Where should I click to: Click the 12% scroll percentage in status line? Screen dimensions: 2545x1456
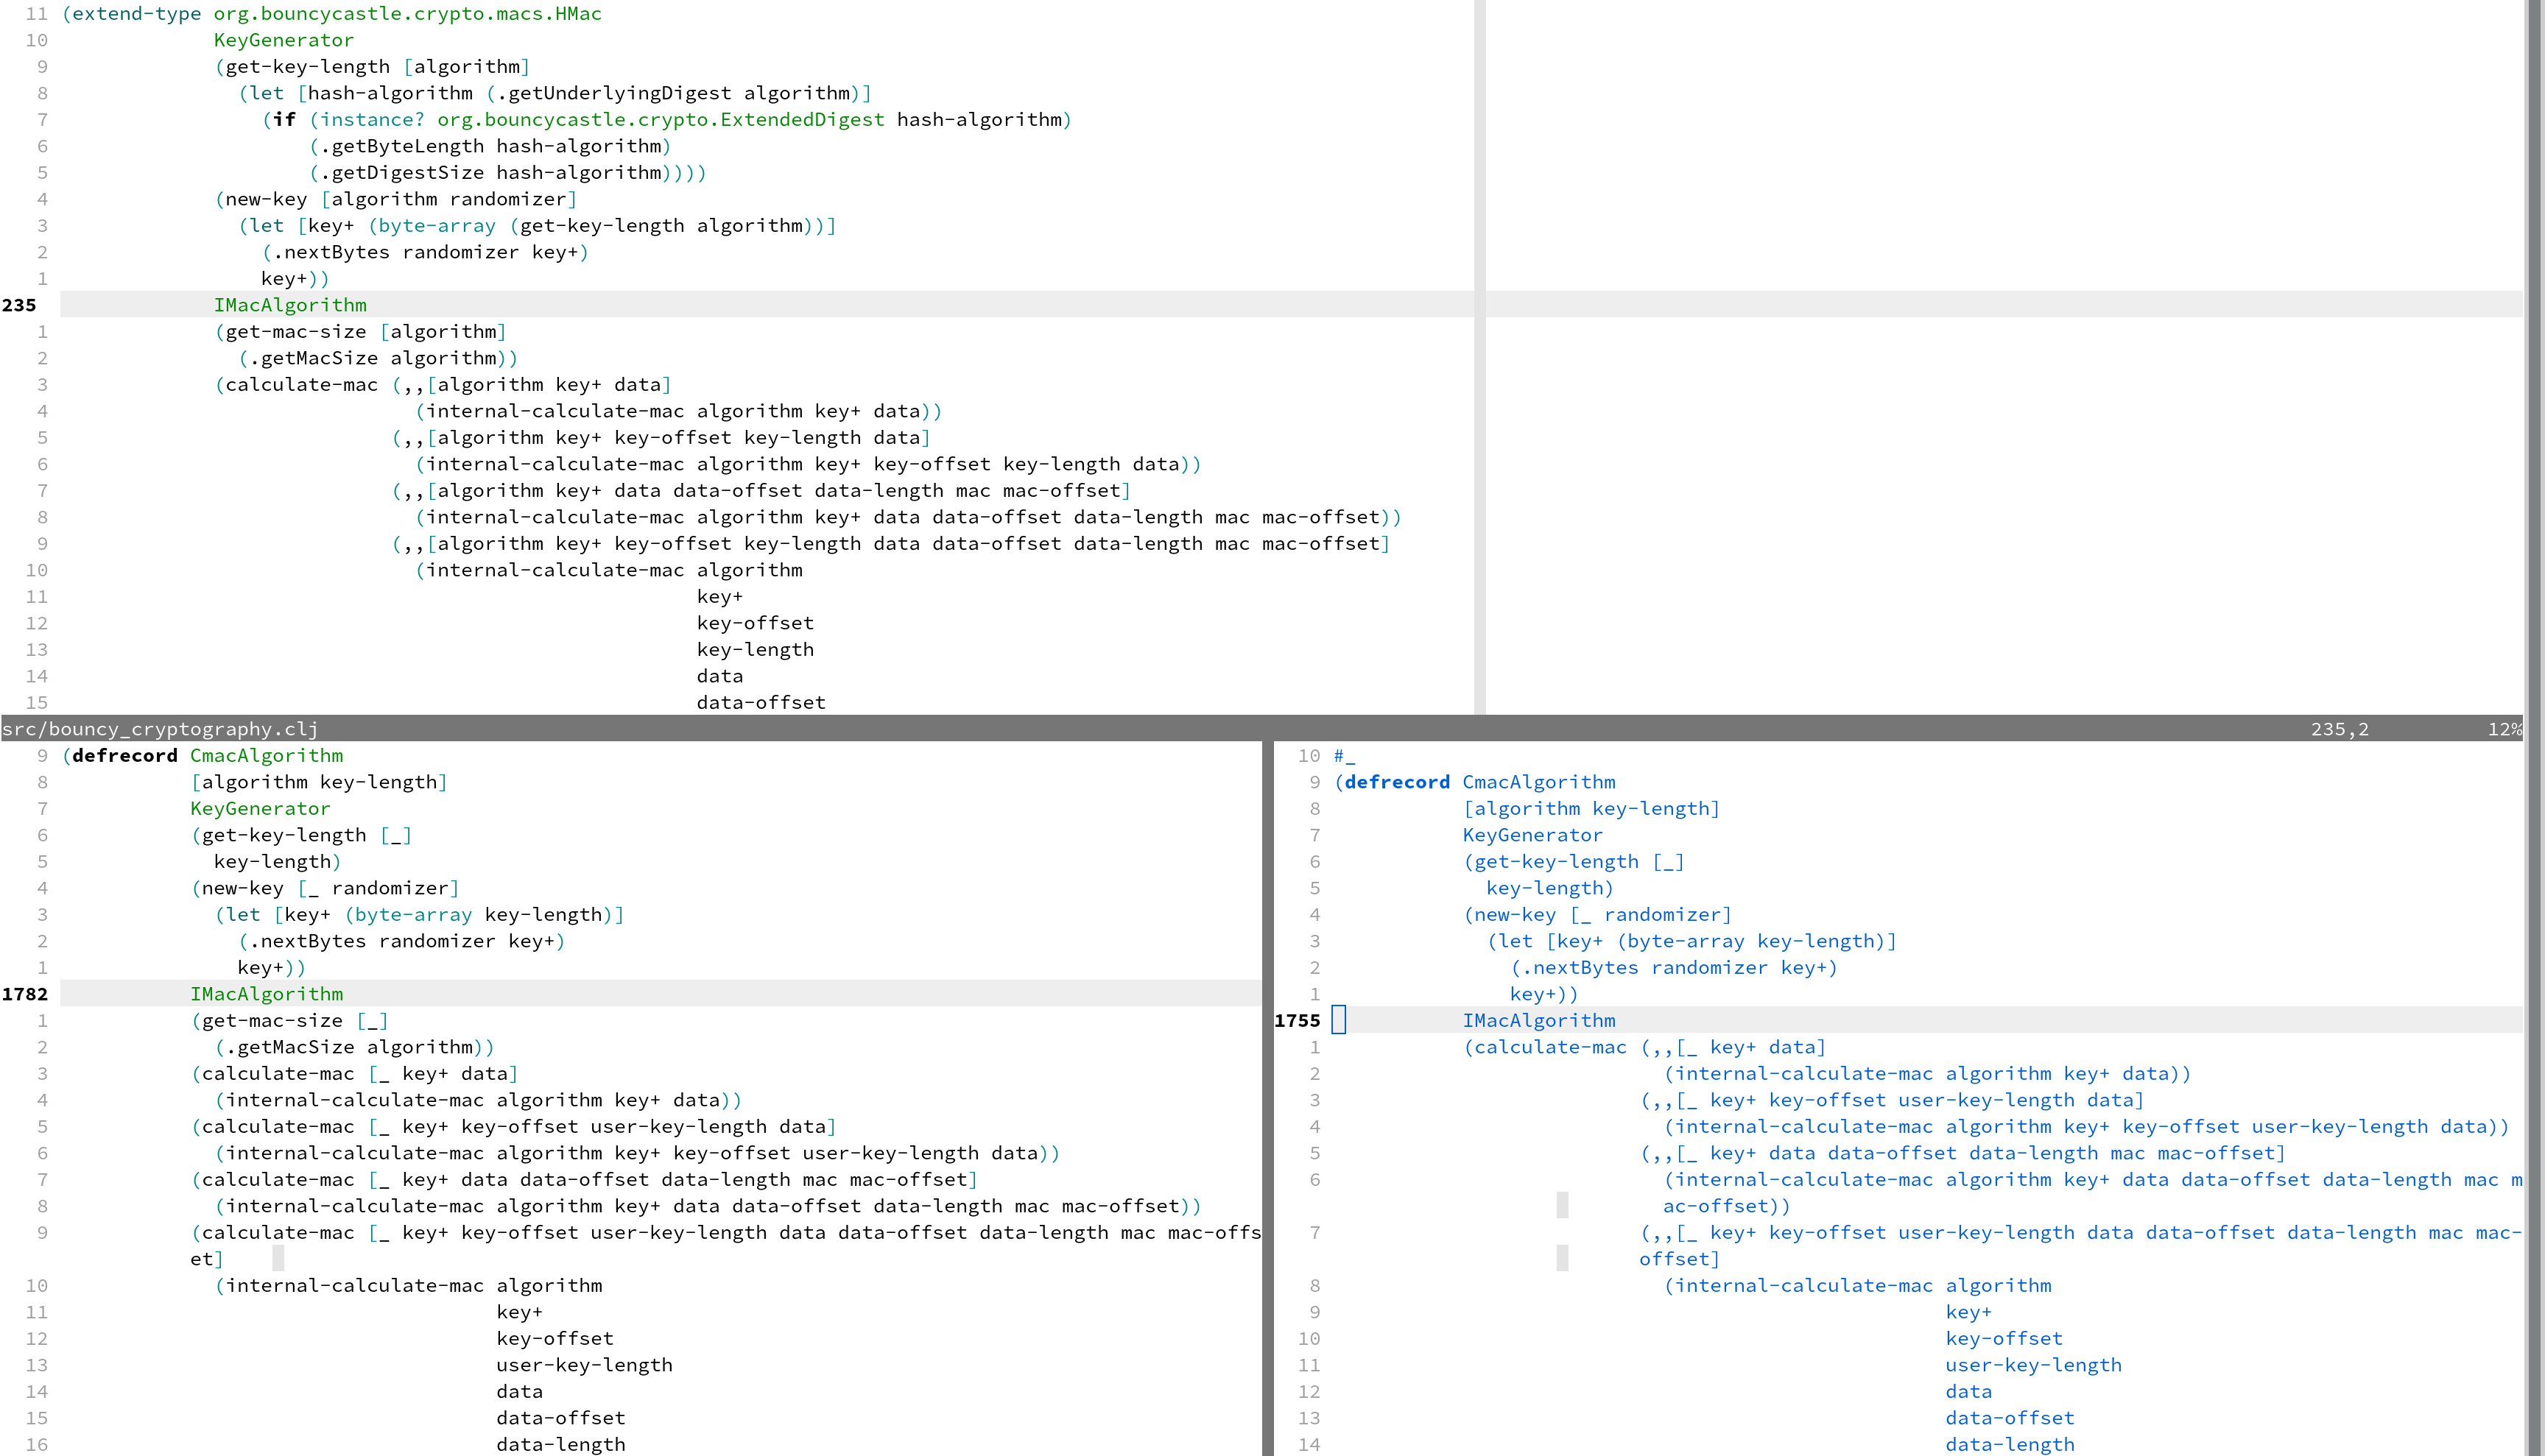click(2504, 729)
